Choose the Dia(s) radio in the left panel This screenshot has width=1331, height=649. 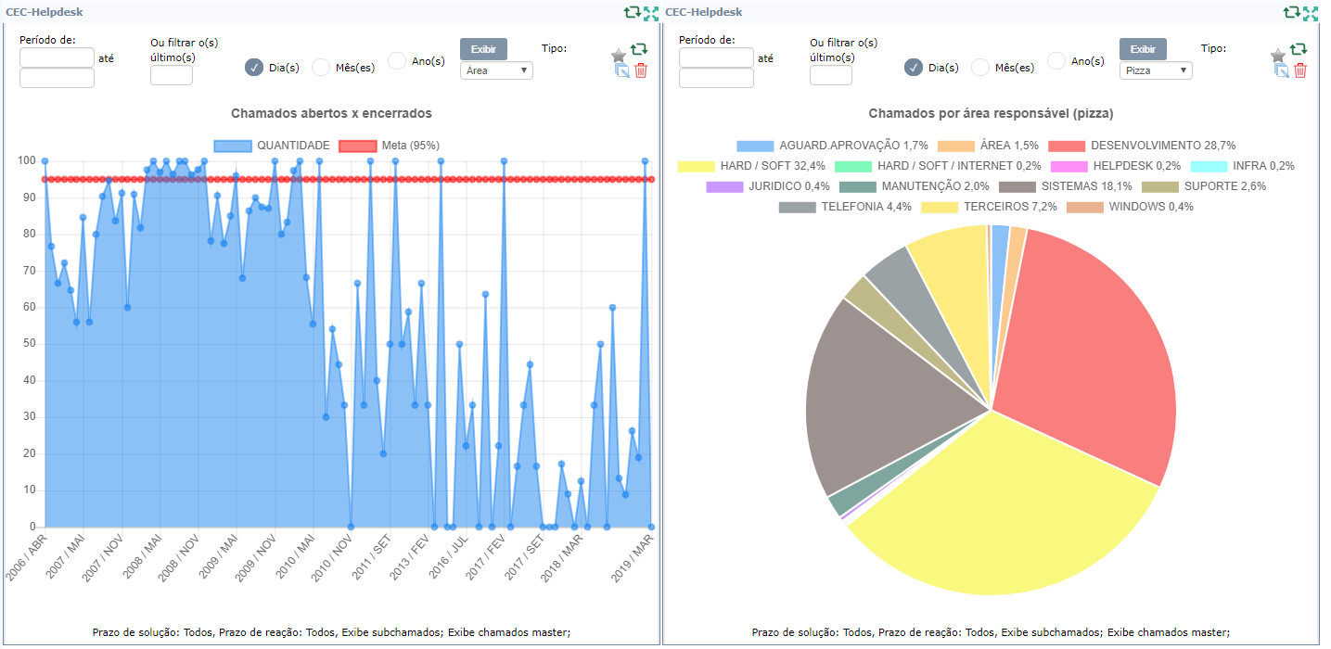click(x=254, y=67)
